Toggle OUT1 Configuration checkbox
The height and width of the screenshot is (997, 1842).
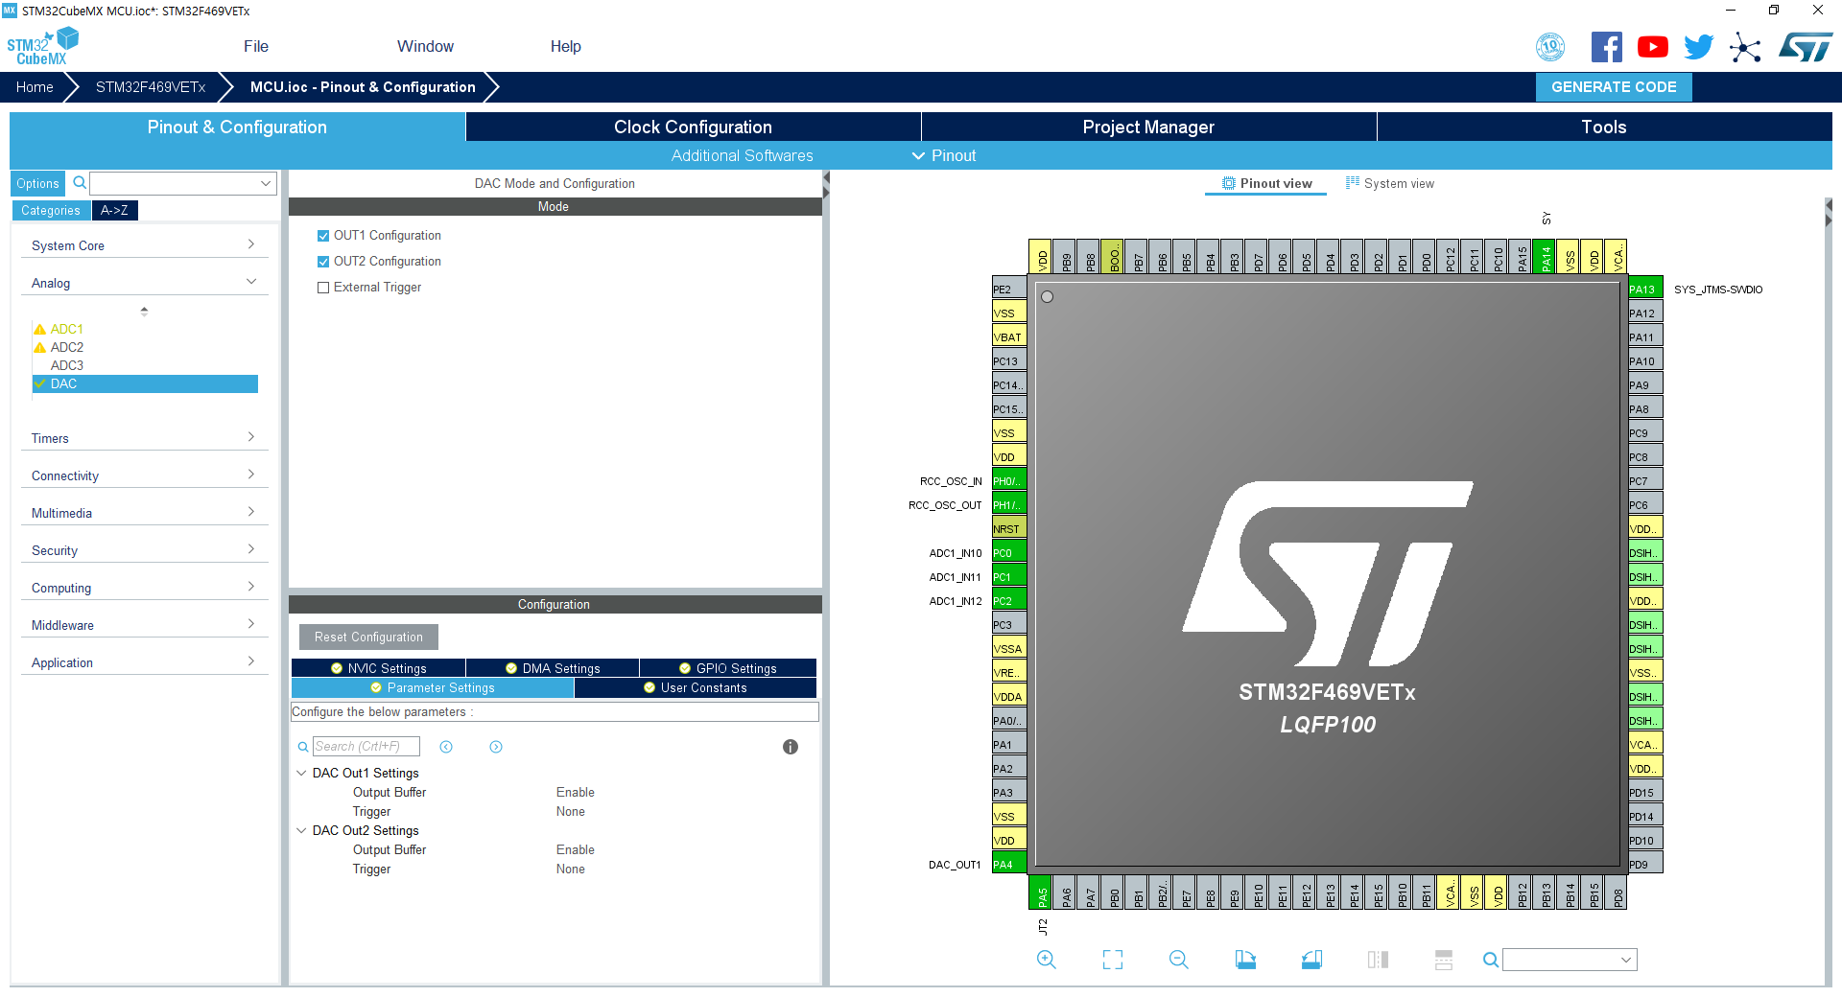point(323,236)
